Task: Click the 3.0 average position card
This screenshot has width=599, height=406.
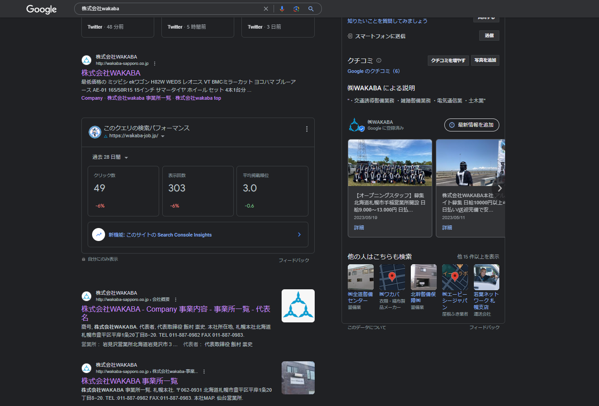Action: [x=272, y=191]
